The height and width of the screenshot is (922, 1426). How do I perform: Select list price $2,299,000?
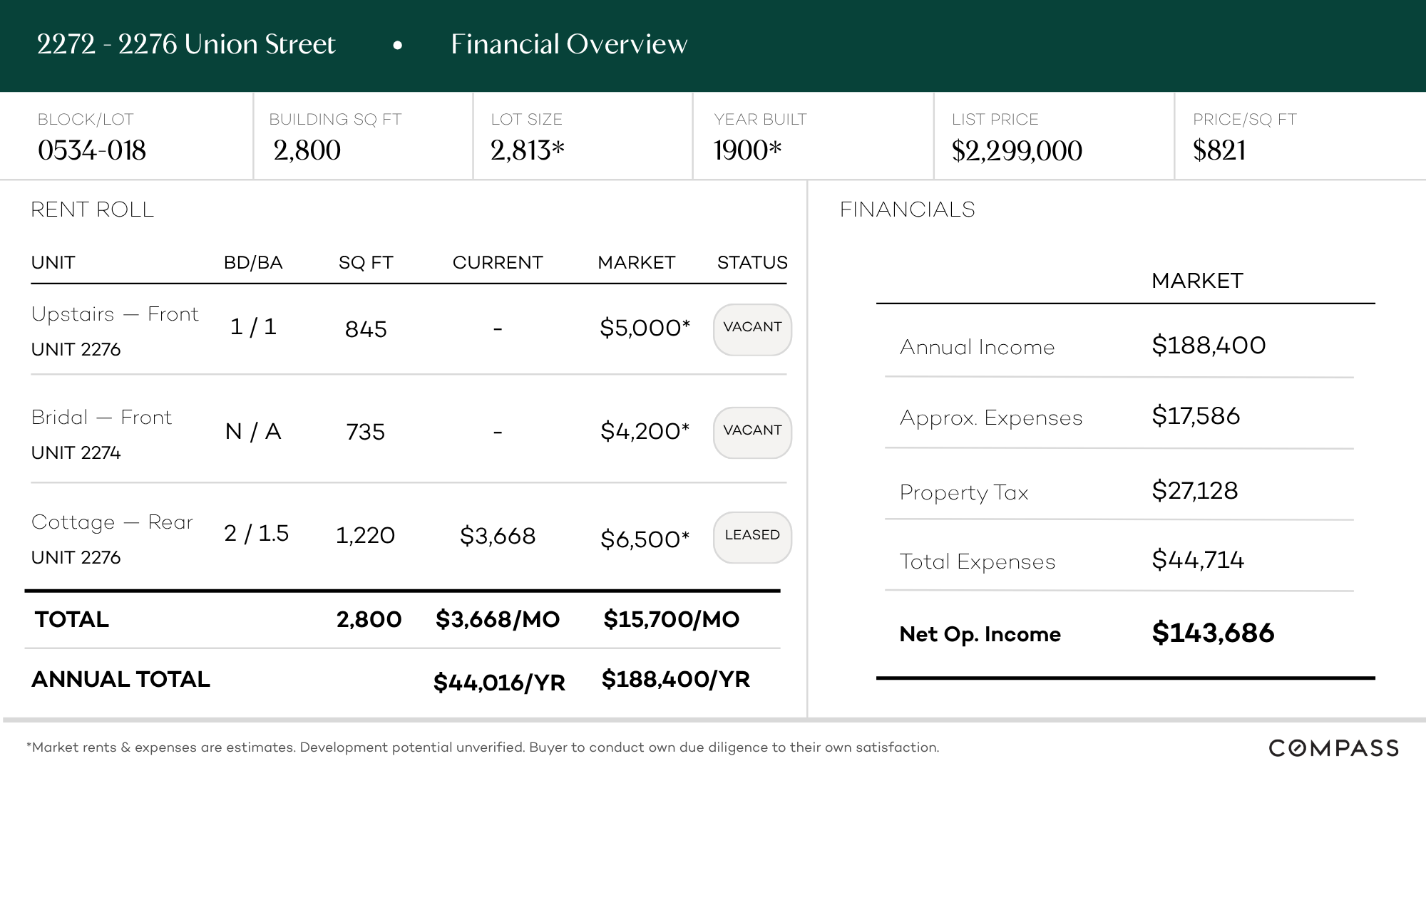pos(1017,150)
